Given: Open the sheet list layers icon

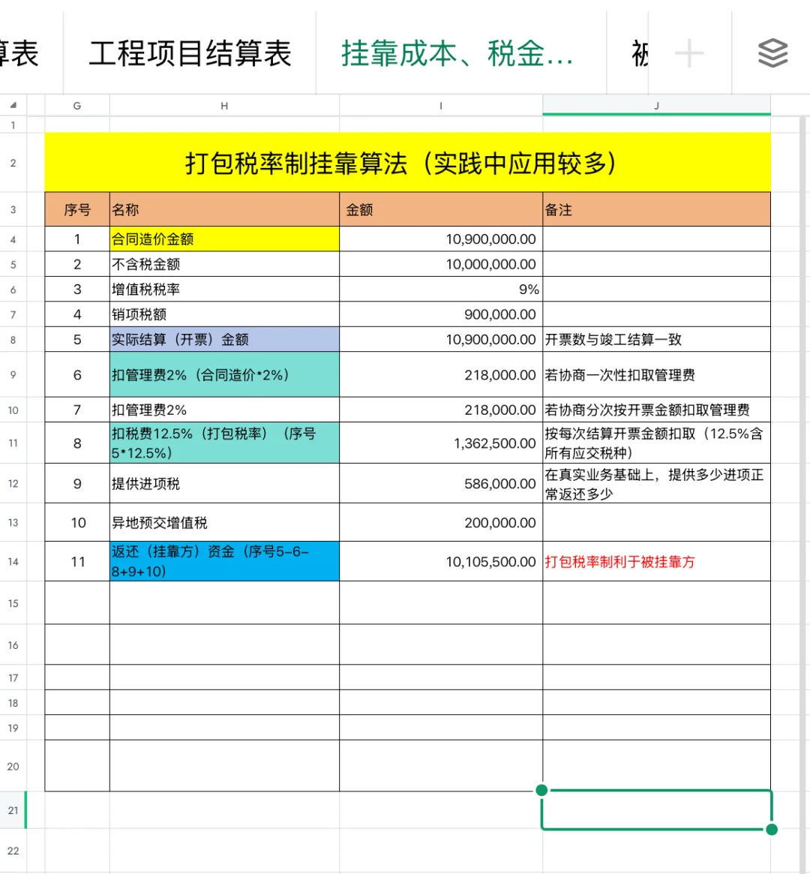Looking at the screenshot, I should [x=772, y=53].
